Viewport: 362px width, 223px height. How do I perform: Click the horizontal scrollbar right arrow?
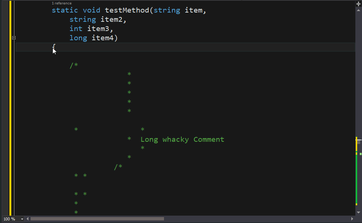pyautogui.click(x=352, y=219)
